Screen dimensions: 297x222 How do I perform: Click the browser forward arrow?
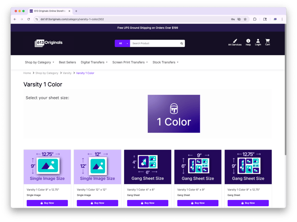pos(22,19)
